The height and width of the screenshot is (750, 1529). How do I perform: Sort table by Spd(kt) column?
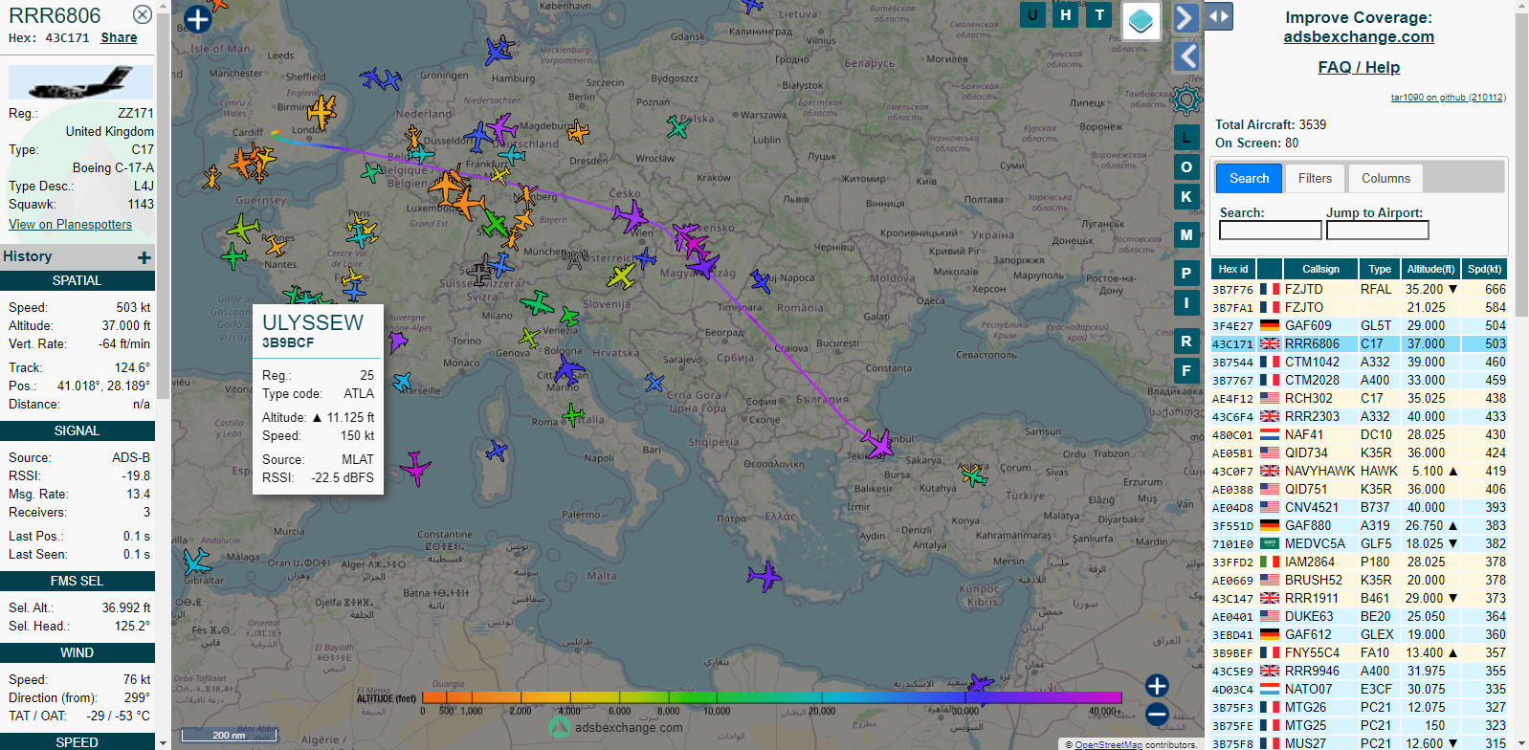click(1484, 269)
